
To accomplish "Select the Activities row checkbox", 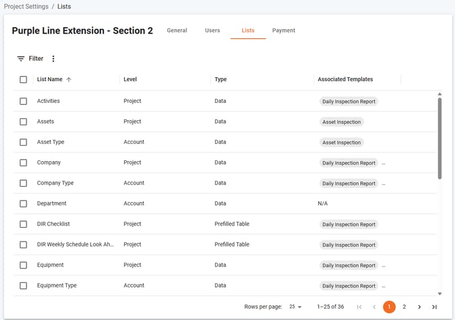I will point(23,101).
